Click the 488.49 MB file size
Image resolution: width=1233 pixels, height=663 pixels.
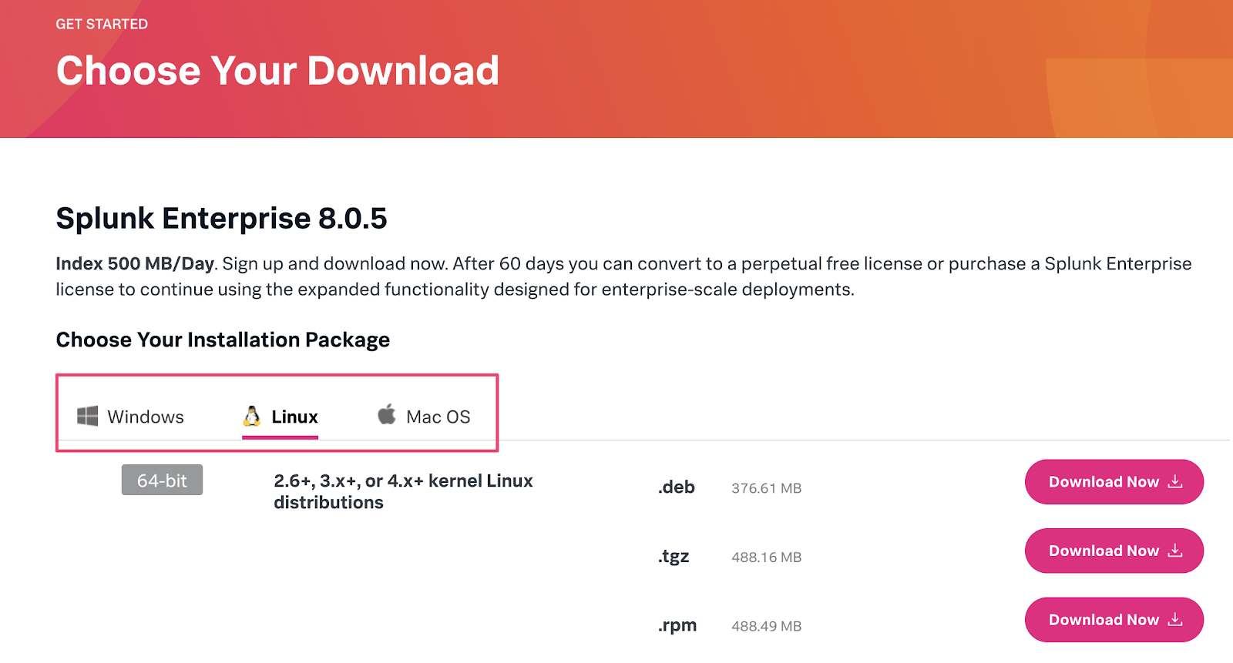coord(767,627)
